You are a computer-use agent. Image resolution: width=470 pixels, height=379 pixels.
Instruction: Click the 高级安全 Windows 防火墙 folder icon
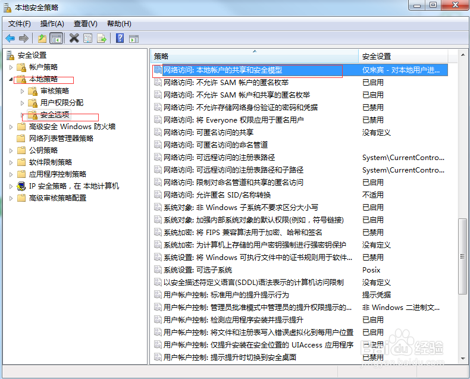click(21, 127)
